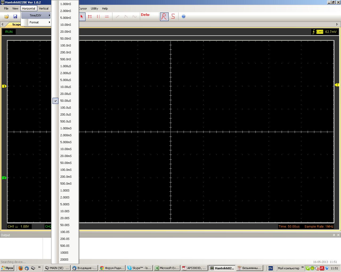Expand the Format submenu
The height and width of the screenshot is (272, 341).
(x=34, y=22)
